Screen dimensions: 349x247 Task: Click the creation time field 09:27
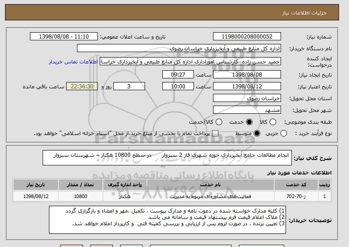click(x=178, y=74)
